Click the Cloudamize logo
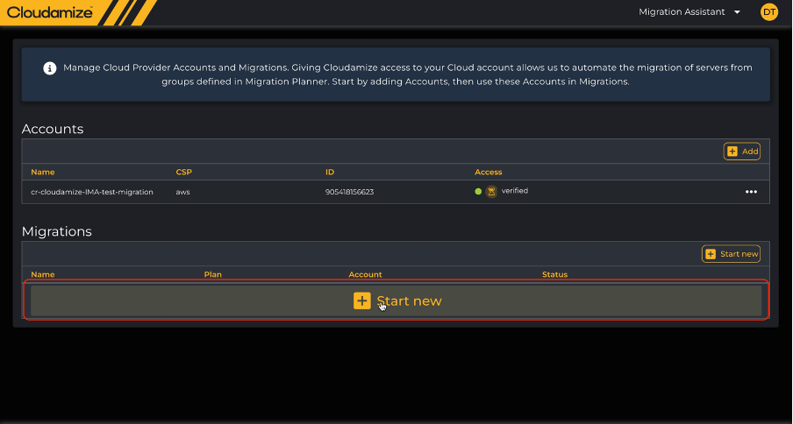 50,12
